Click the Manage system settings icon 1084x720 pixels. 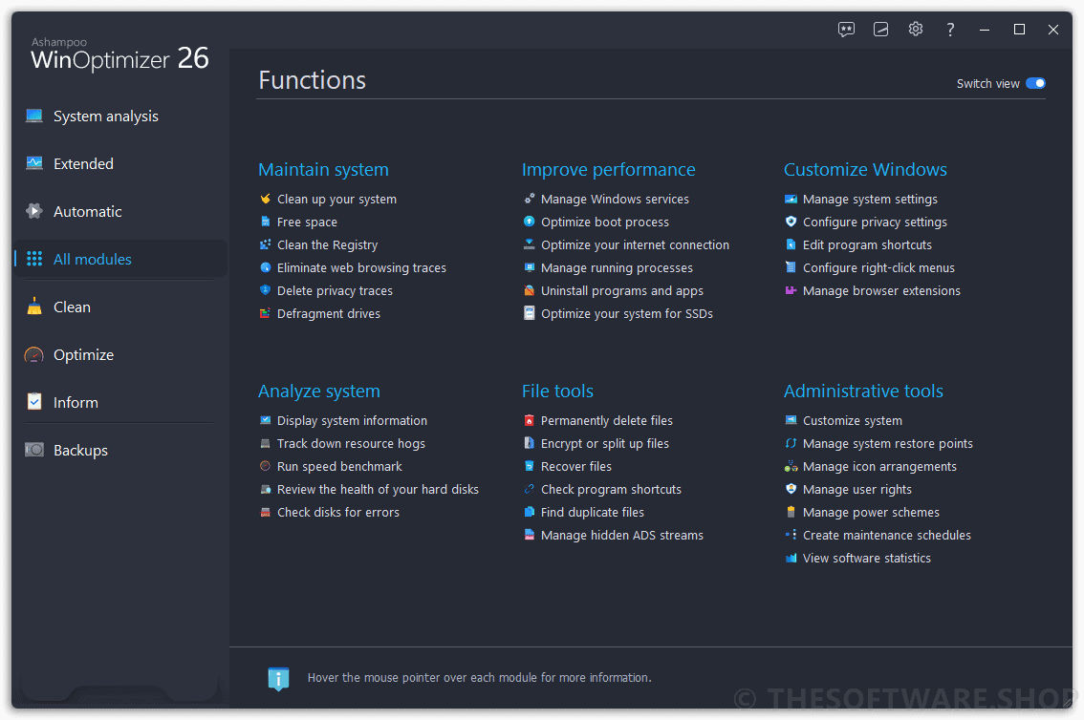pos(791,199)
